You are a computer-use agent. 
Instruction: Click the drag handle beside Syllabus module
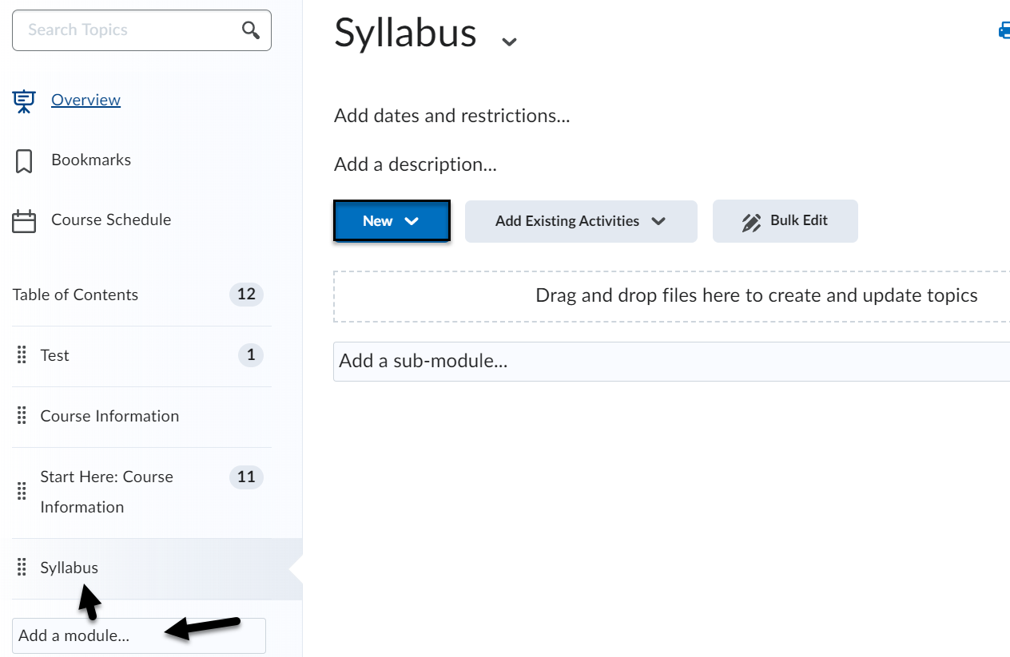tap(22, 568)
